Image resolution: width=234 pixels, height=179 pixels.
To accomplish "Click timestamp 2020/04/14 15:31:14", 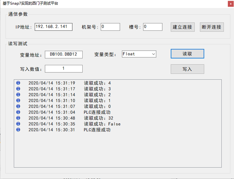I will (x=52, y=95).
